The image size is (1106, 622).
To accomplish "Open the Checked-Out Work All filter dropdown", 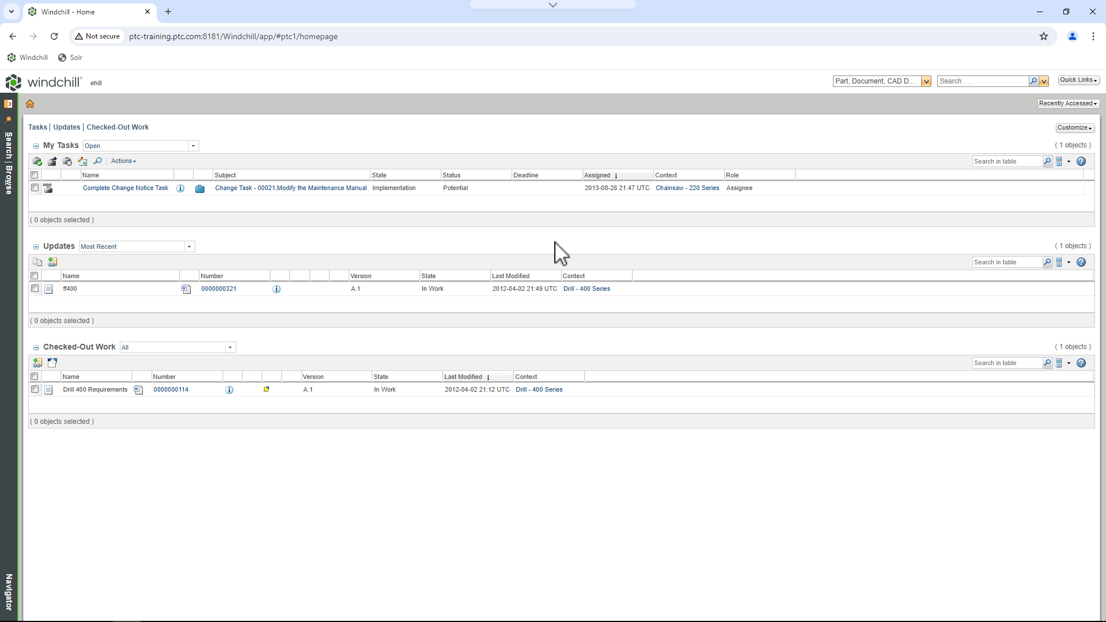I will [x=230, y=347].
